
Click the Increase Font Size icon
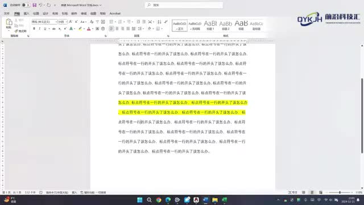pos(71,22)
